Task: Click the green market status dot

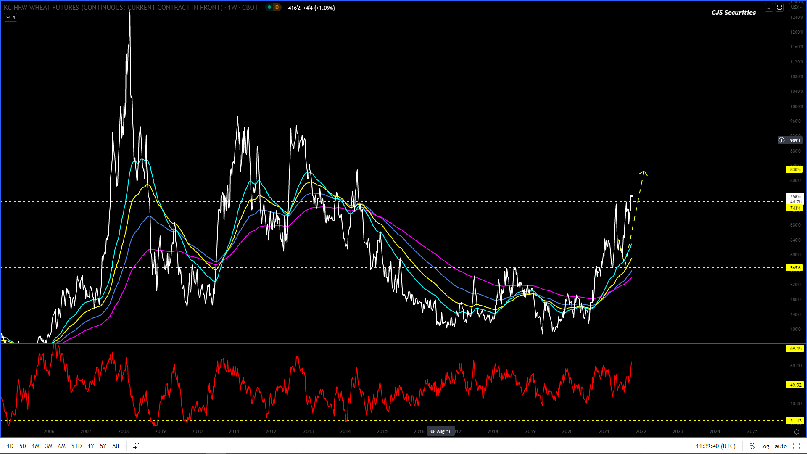Action: pyautogui.click(x=269, y=7)
